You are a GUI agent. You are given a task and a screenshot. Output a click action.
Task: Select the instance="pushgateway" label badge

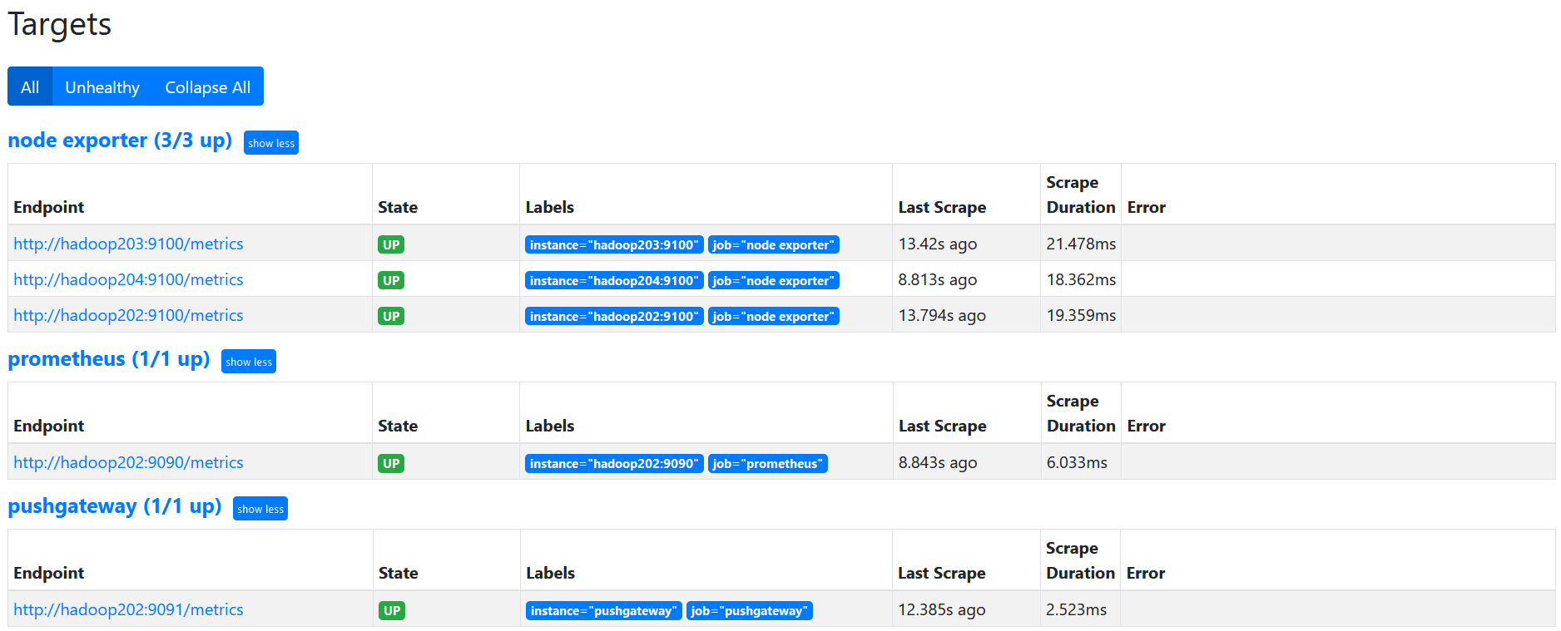603,610
